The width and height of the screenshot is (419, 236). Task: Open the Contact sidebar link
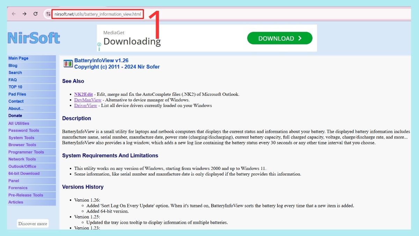(16, 101)
